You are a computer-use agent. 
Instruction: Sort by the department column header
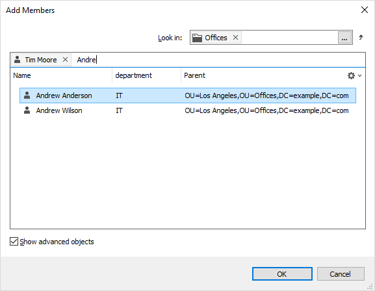point(146,75)
